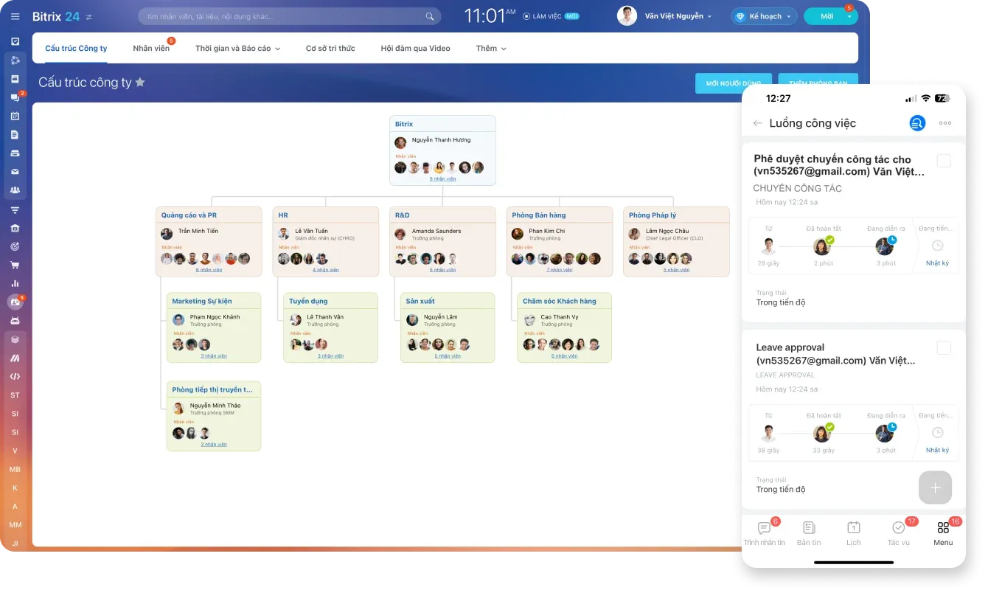Image resolution: width=988 pixels, height=590 pixels.
Task: Open the calendar icon in the left sidebar
Action: (15, 116)
